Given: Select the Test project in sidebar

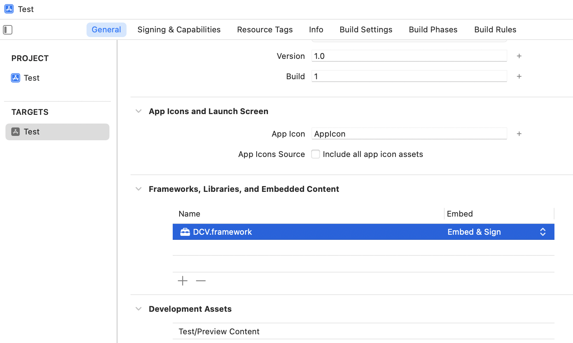Looking at the screenshot, I should click(x=32, y=78).
